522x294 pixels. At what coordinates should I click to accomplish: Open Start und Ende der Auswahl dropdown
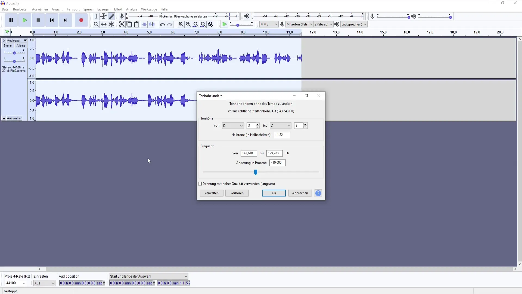148,276
